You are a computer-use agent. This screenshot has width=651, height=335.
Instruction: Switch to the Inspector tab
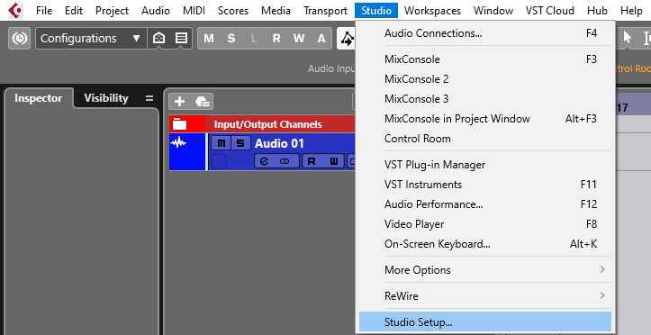pos(38,98)
